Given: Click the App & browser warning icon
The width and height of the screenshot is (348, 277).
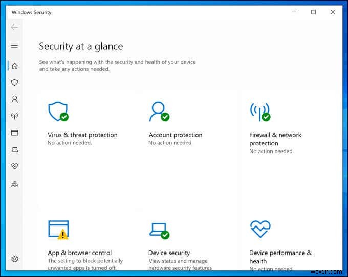Looking at the screenshot, I should coord(62,235).
